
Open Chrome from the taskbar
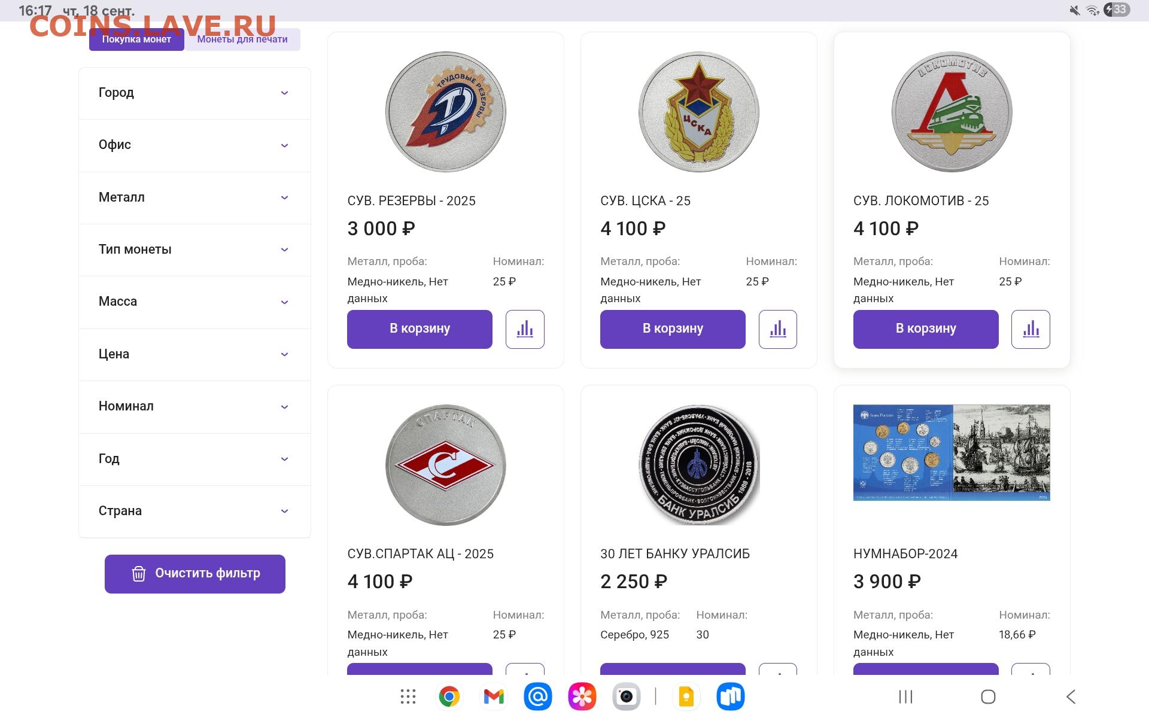click(x=449, y=696)
